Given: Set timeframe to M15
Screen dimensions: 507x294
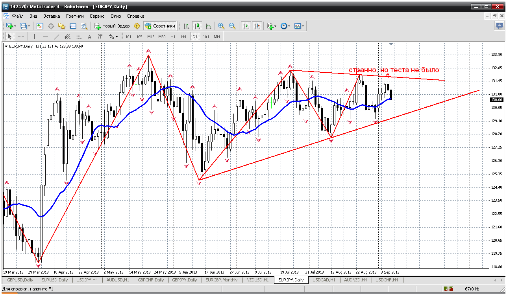Looking at the screenshot, I should click(x=151, y=37).
